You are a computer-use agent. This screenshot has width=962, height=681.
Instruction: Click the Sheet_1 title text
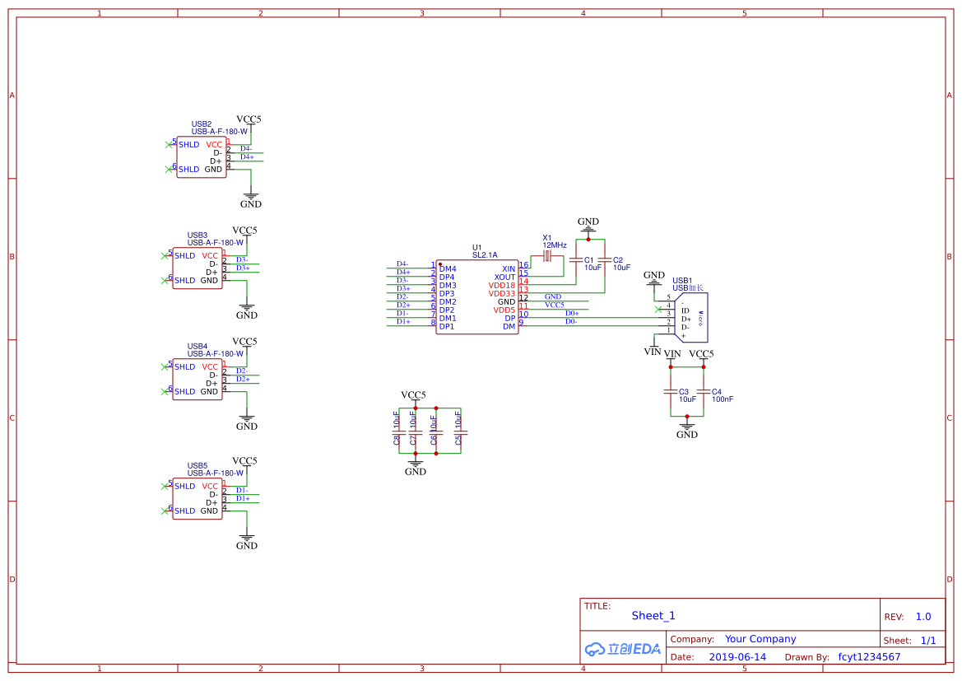[653, 615]
